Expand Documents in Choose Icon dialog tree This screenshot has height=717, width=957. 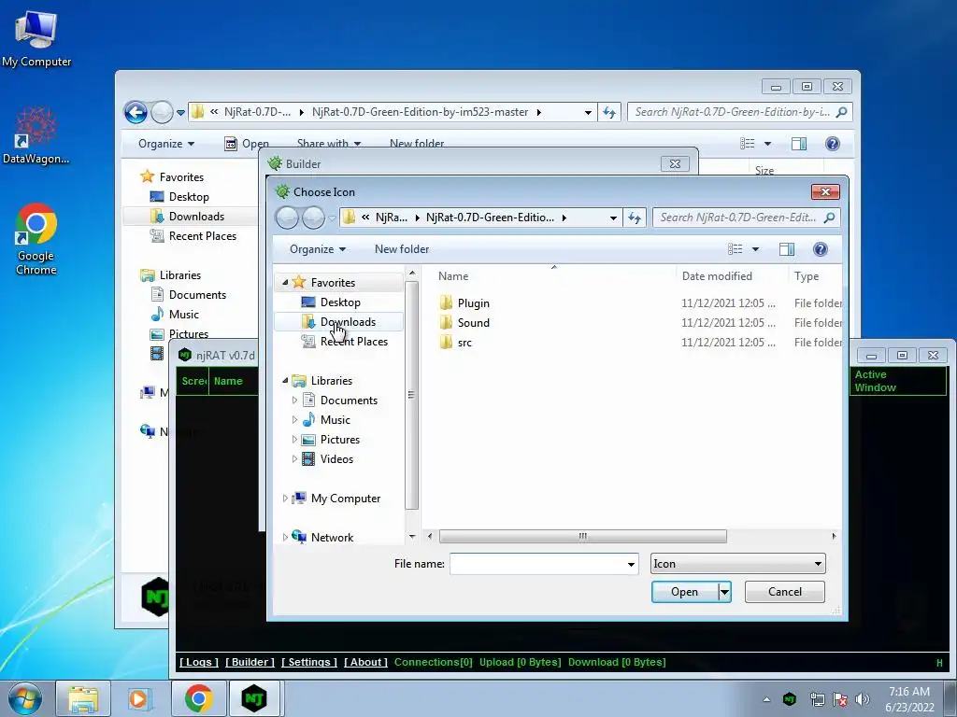(294, 401)
